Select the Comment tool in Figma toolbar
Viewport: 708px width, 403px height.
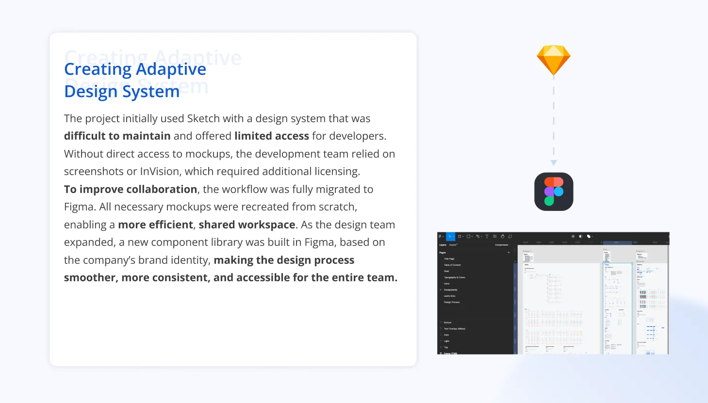click(x=510, y=236)
